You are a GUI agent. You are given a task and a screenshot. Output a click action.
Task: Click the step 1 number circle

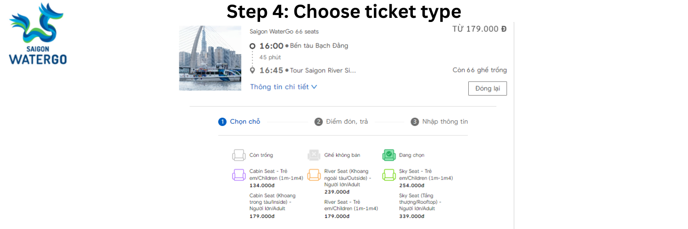pos(222,122)
